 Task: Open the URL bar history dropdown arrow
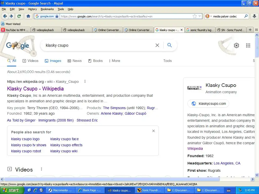200,16
